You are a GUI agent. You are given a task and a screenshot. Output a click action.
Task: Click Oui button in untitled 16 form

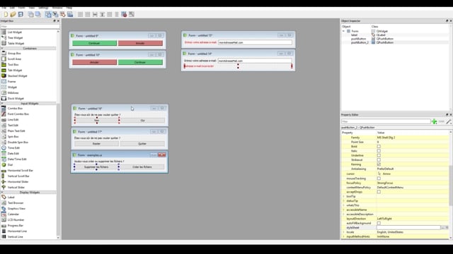click(142, 121)
